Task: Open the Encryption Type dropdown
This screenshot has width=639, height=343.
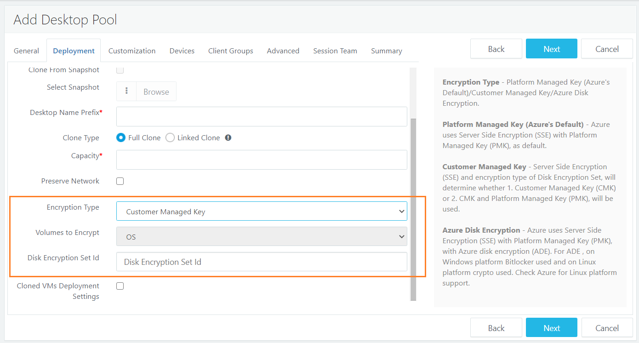Action: tap(261, 212)
